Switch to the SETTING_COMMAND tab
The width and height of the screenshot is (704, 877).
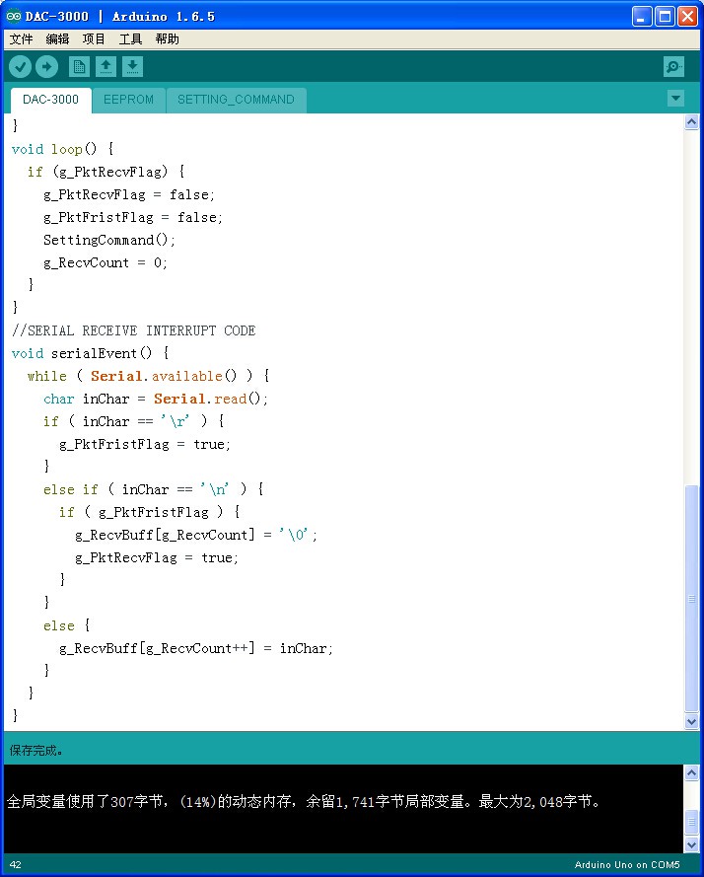point(236,100)
